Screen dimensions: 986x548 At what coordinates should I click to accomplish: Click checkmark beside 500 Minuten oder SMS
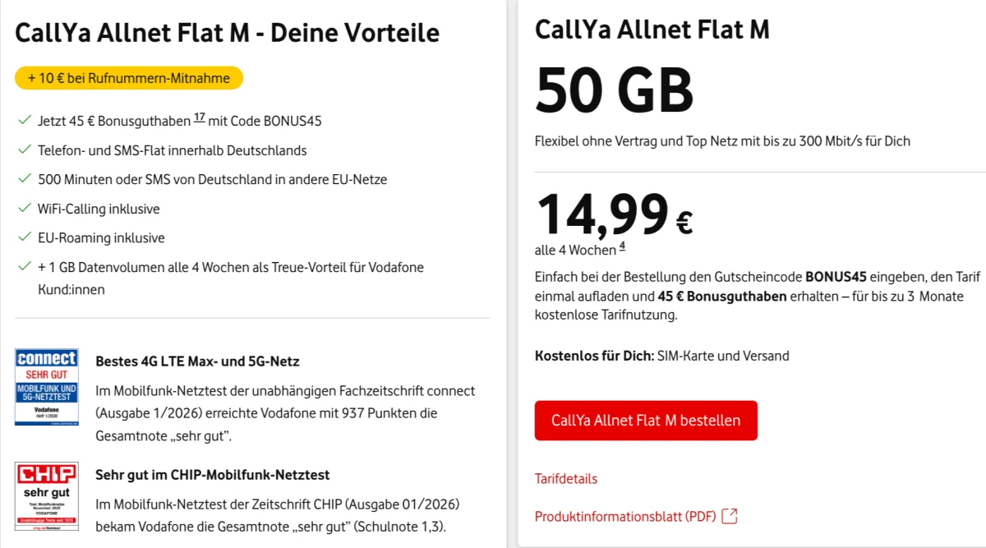tap(24, 179)
